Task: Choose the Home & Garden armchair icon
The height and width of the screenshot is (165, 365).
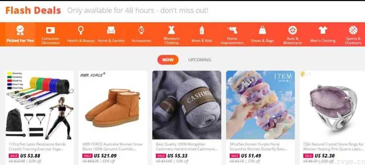Action: [x=111, y=30]
